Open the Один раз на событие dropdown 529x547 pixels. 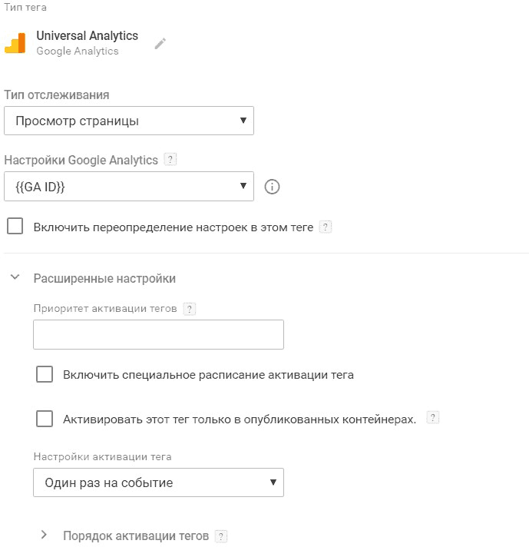158,482
